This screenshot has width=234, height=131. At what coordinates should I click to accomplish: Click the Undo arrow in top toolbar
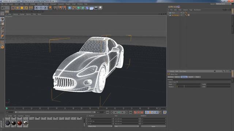pos(3,8)
